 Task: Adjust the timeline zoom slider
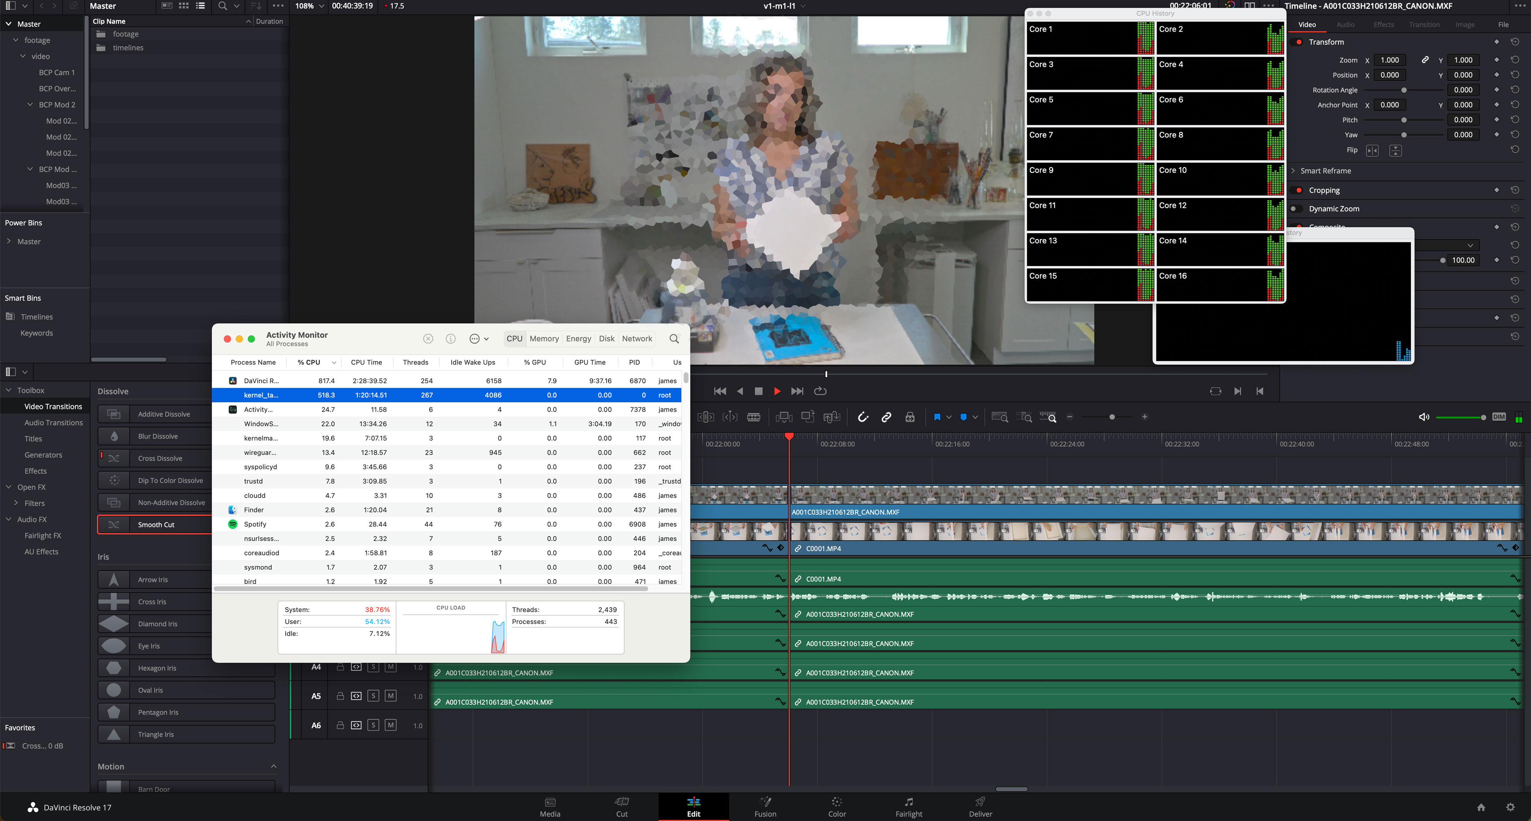1112,417
